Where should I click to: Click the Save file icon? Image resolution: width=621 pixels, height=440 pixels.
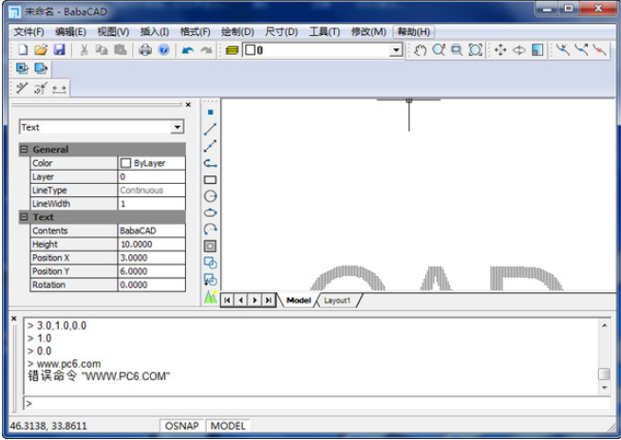coord(59,49)
